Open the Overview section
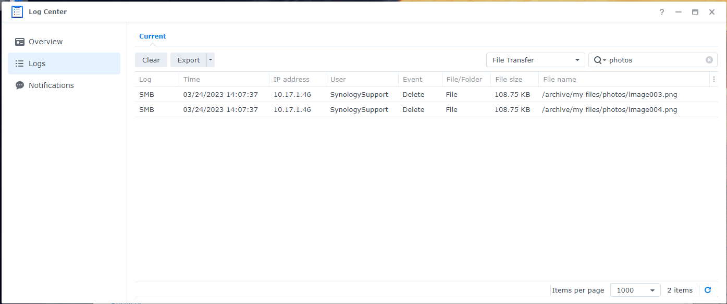The image size is (727, 304). pyautogui.click(x=45, y=42)
